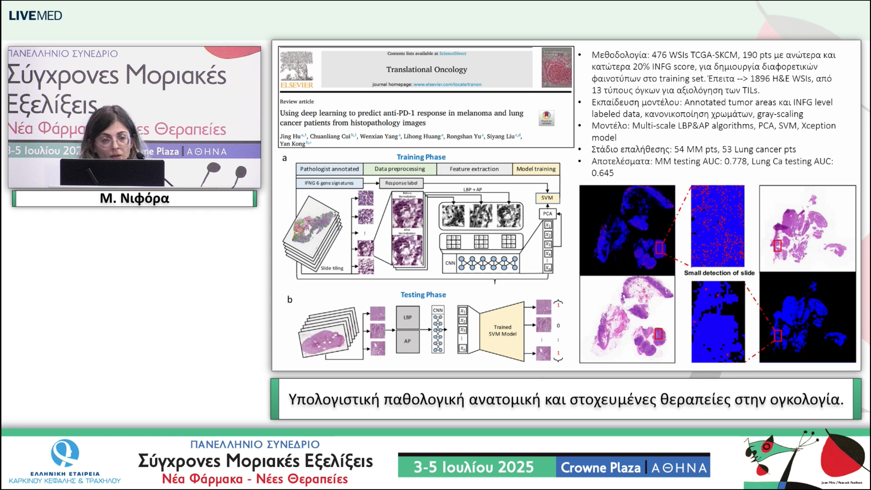871x490 pixels.
Task: Click the Data preprocessing phase box
Action: click(399, 169)
